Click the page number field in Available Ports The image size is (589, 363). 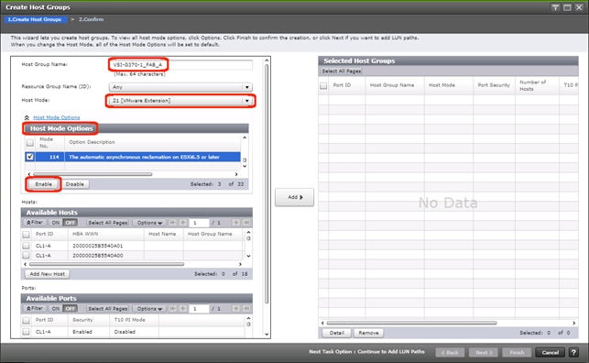click(199, 309)
